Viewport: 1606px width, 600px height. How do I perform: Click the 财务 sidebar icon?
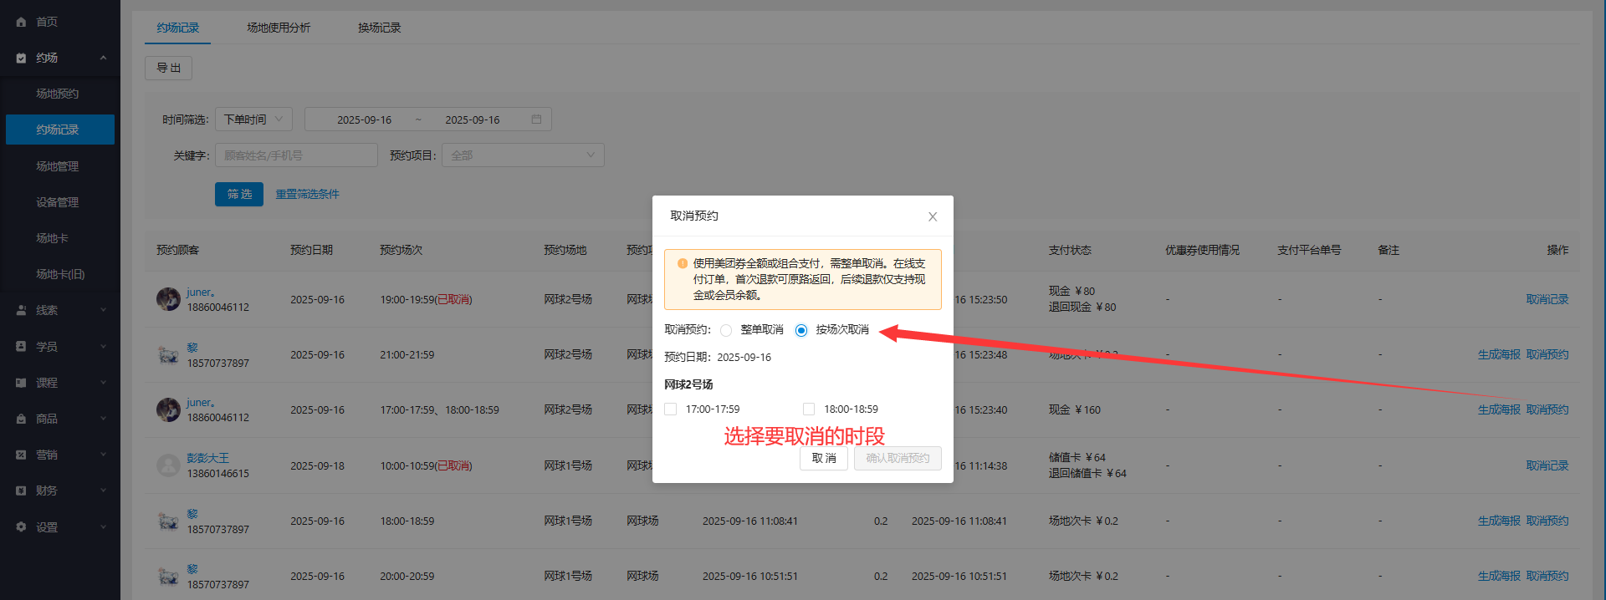21,491
